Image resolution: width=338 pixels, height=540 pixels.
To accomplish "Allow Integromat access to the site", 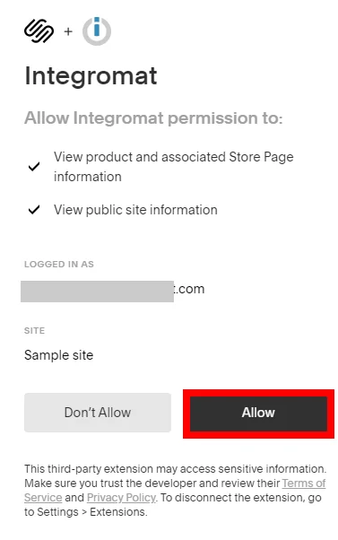I will pyautogui.click(x=258, y=413).
